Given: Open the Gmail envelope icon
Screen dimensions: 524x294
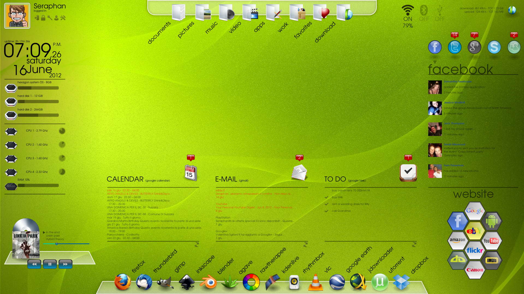Looking at the screenshot, I should pyautogui.click(x=299, y=172).
